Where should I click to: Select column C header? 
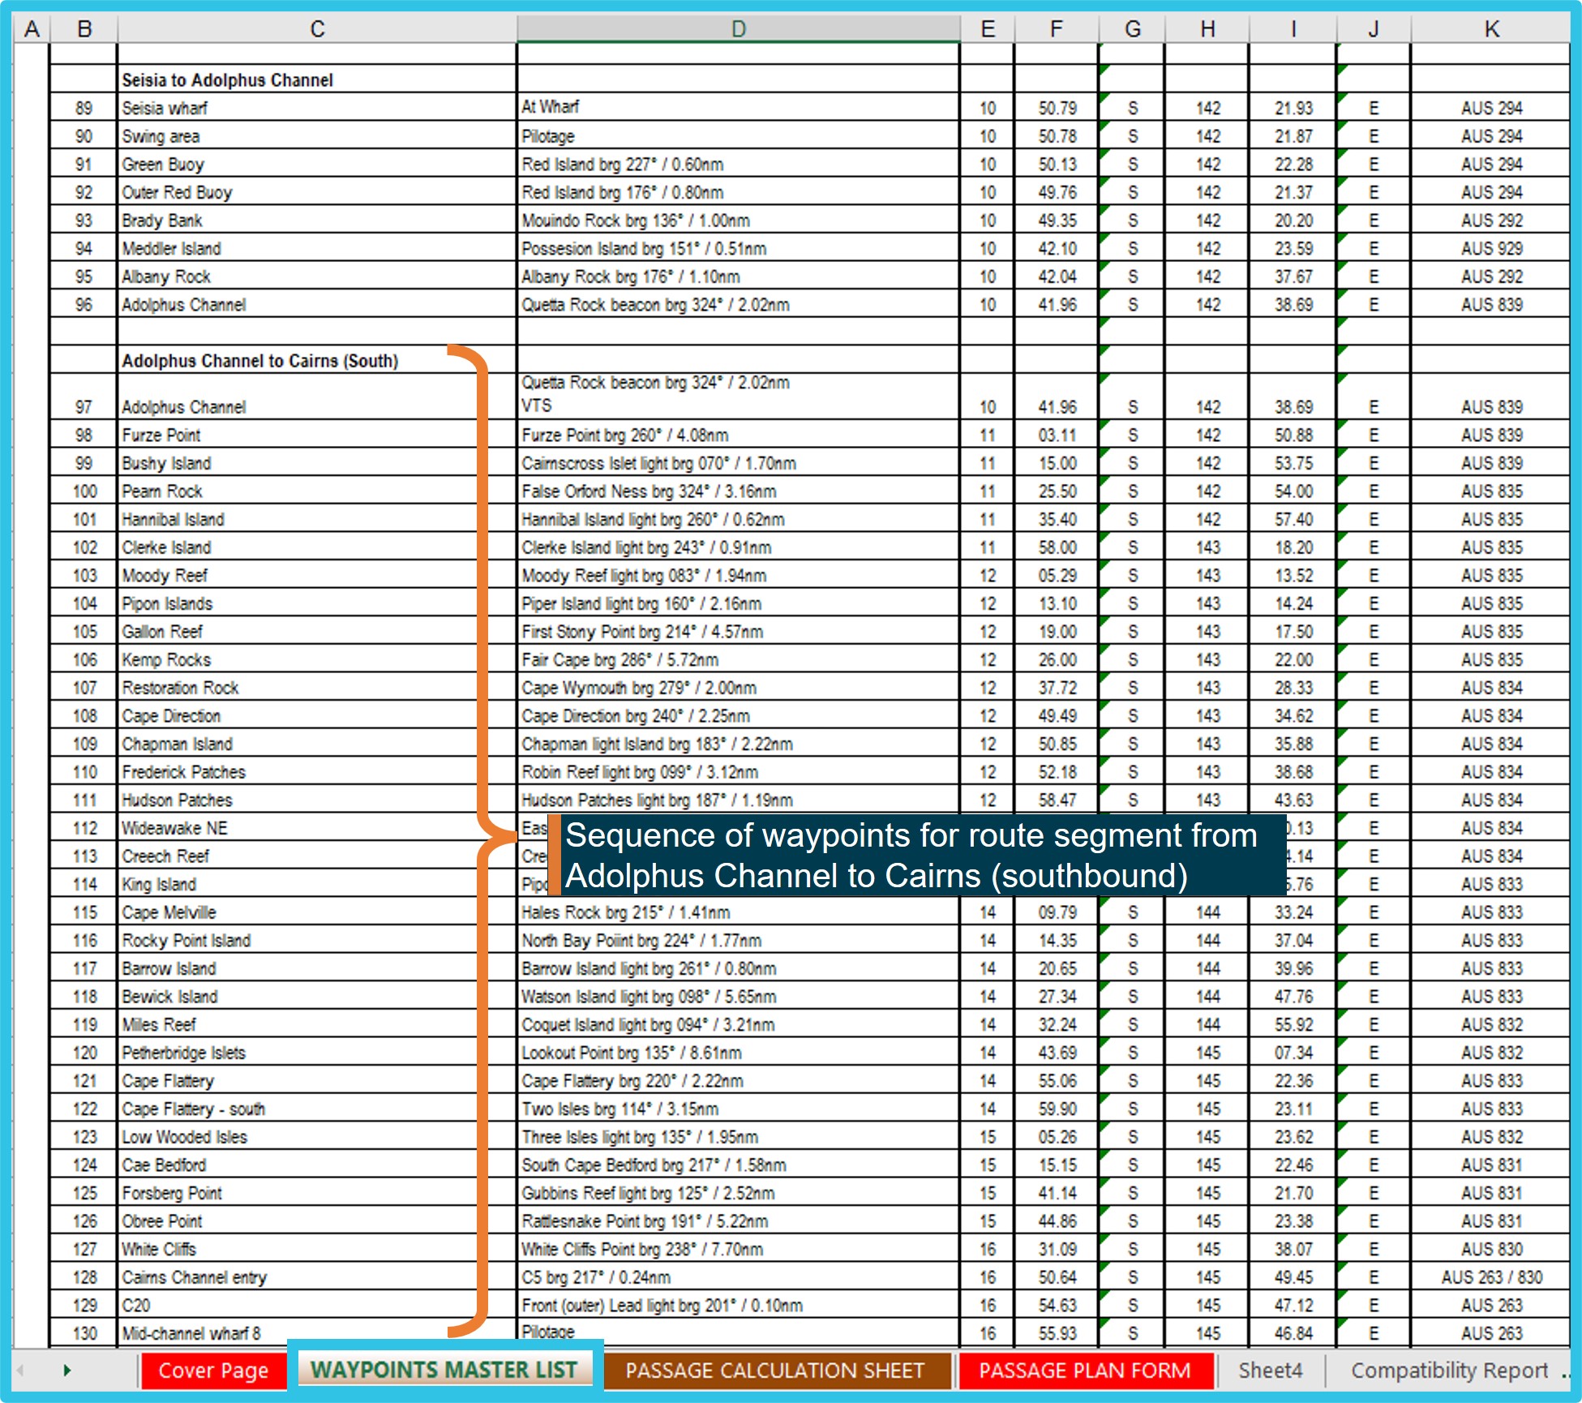coord(317,29)
